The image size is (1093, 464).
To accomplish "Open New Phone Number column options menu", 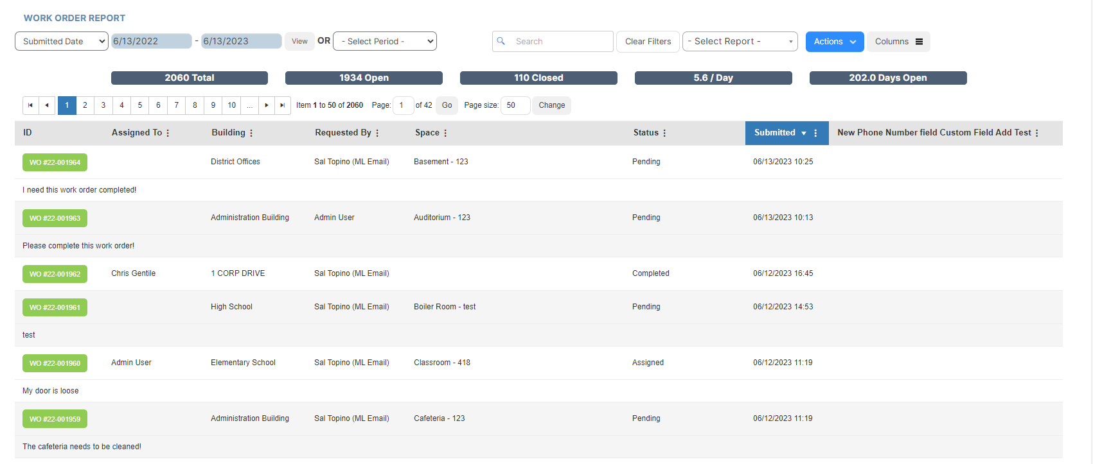I will coord(1037,133).
